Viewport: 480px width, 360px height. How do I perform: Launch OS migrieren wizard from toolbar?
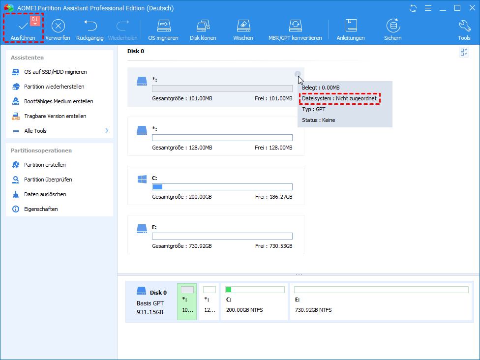(x=163, y=30)
